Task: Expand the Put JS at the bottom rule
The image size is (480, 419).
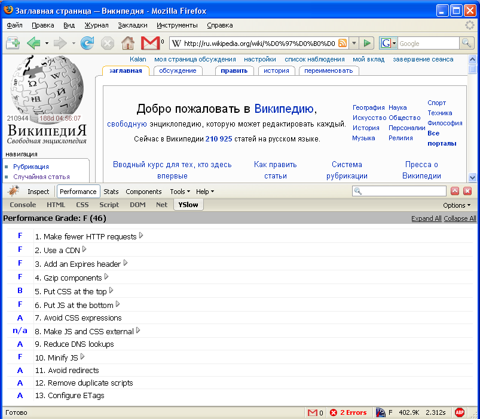Action: [118, 304]
